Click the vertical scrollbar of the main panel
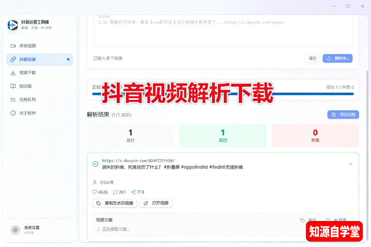Viewport: 371px width, 247px height. pos(367,156)
